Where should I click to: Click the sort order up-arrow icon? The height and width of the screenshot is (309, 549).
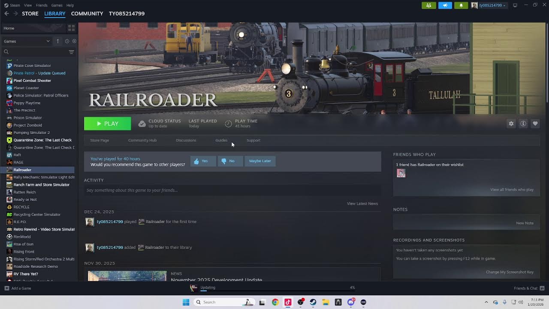click(57, 41)
